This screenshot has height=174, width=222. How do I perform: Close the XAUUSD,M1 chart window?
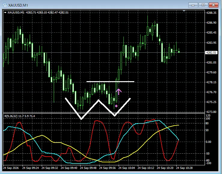(x=213, y=5)
